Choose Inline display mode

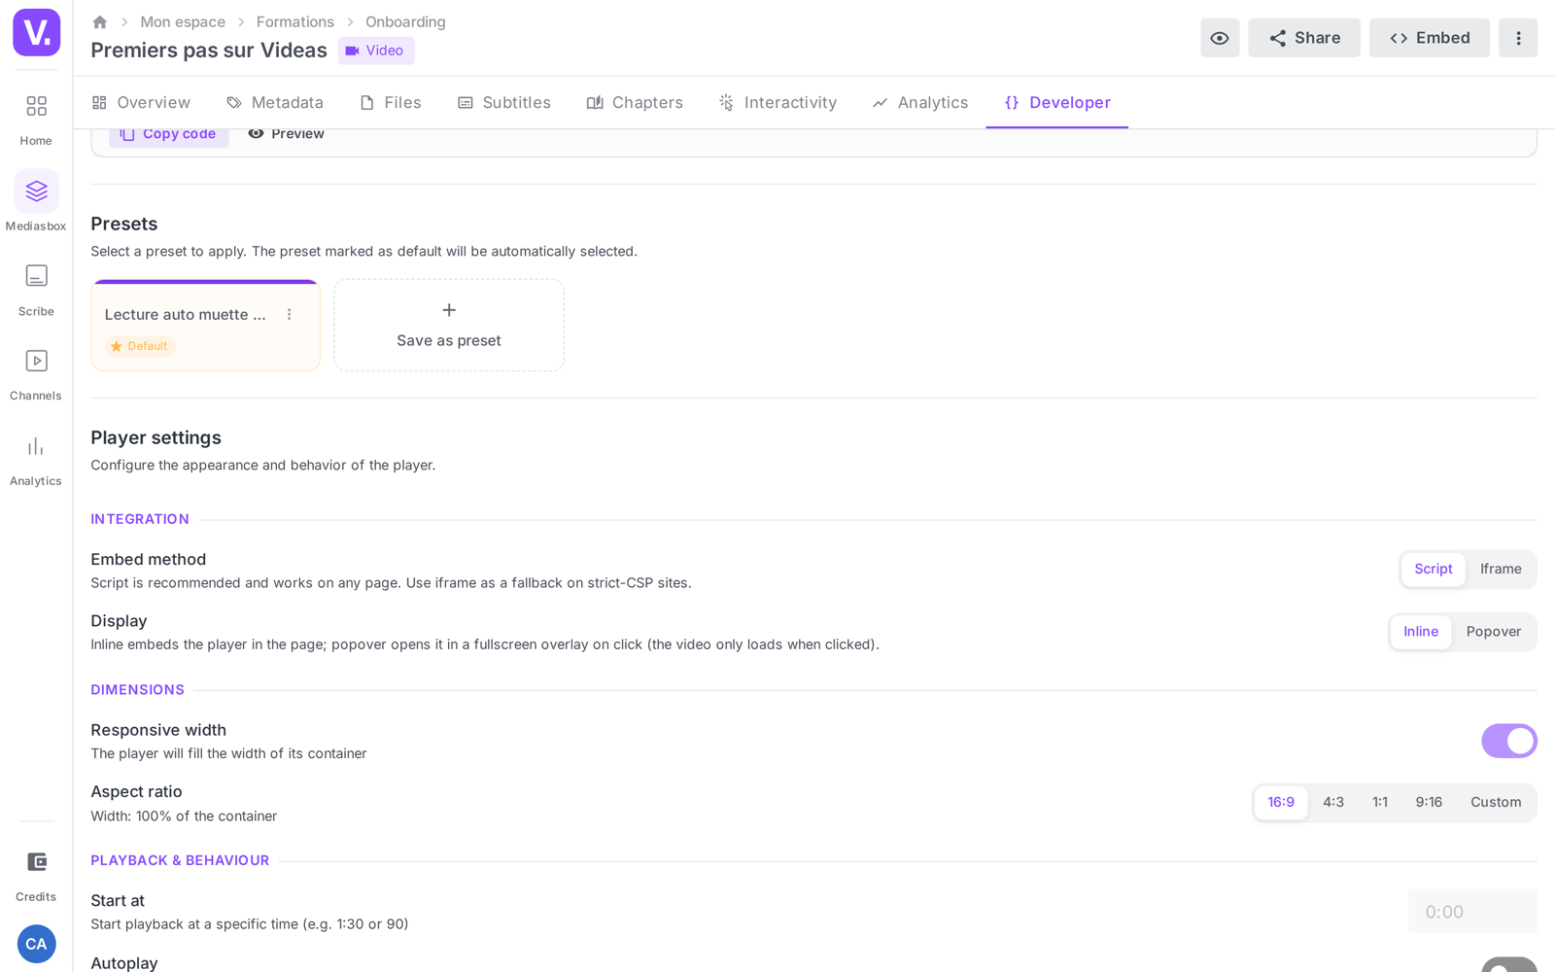coord(1420,632)
